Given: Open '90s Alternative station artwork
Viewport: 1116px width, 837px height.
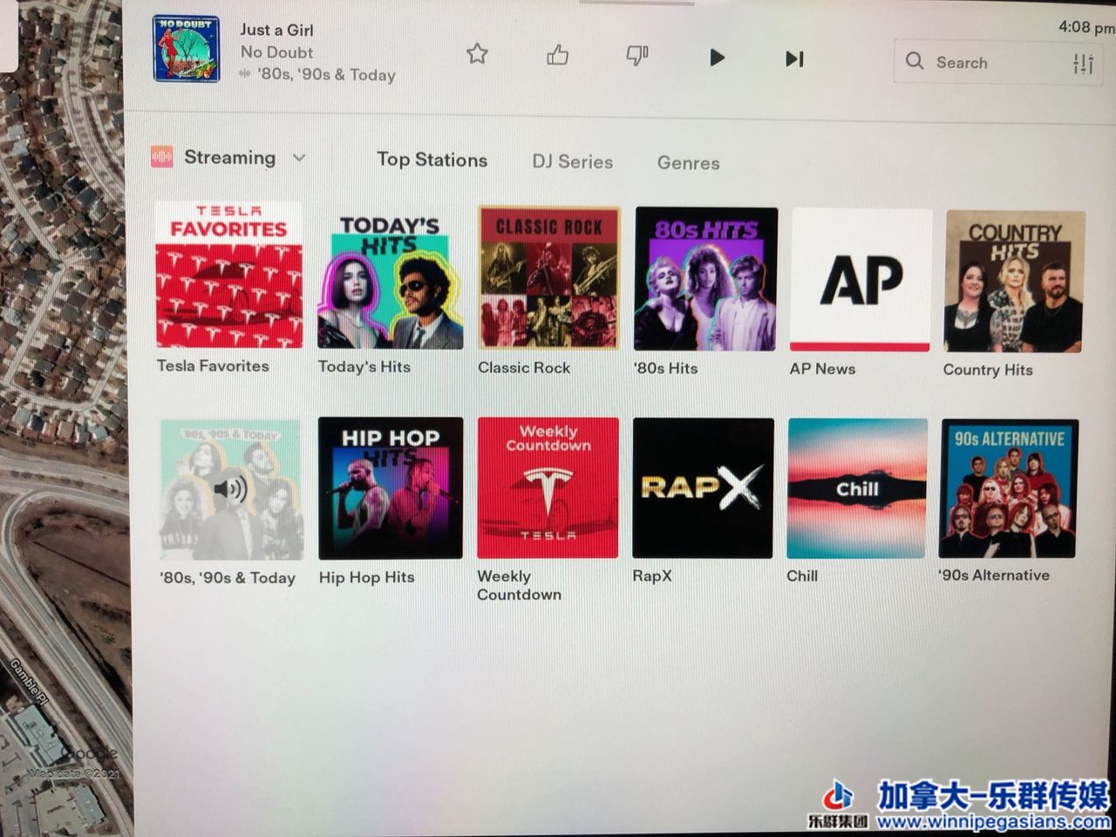Looking at the screenshot, I should 1008,488.
